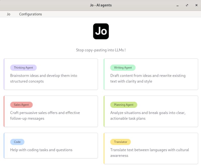
Task: Launch the Code agent badge
Action: [17, 142]
